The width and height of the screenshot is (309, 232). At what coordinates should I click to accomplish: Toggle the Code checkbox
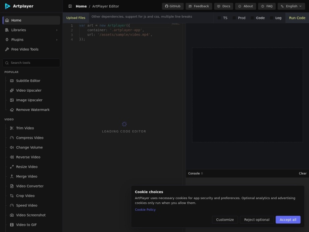click(252, 18)
